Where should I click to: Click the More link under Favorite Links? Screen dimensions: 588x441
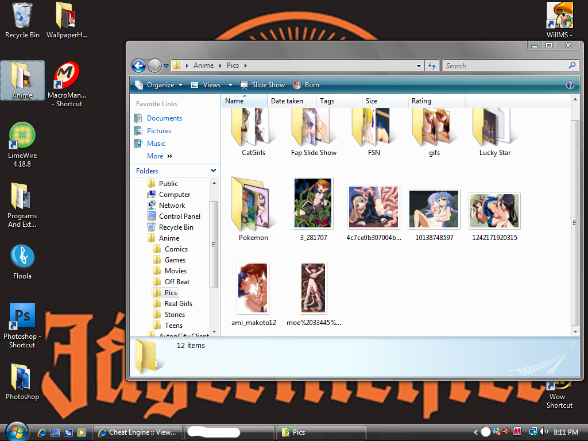pos(155,156)
